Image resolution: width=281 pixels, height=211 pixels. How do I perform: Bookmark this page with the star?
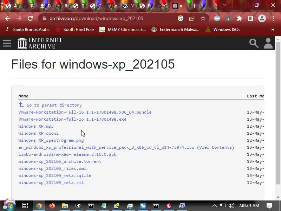[203, 18]
